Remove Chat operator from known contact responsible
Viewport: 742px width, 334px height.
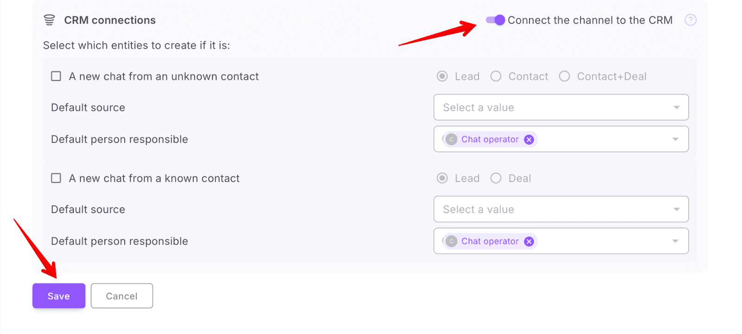click(x=529, y=241)
